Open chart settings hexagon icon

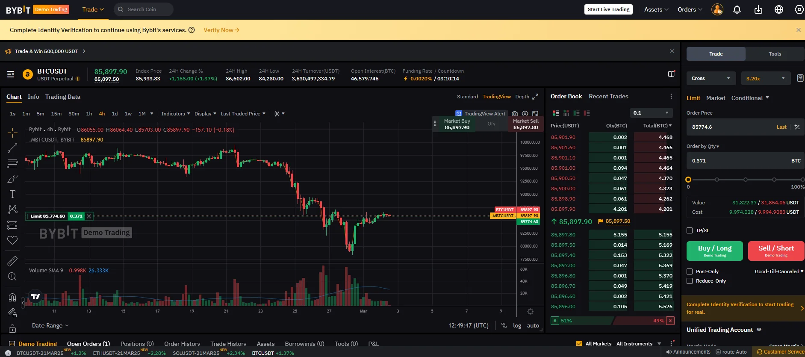[x=525, y=114]
